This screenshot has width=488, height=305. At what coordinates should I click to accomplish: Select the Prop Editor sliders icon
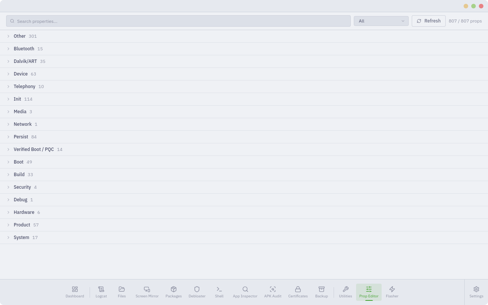point(369,289)
